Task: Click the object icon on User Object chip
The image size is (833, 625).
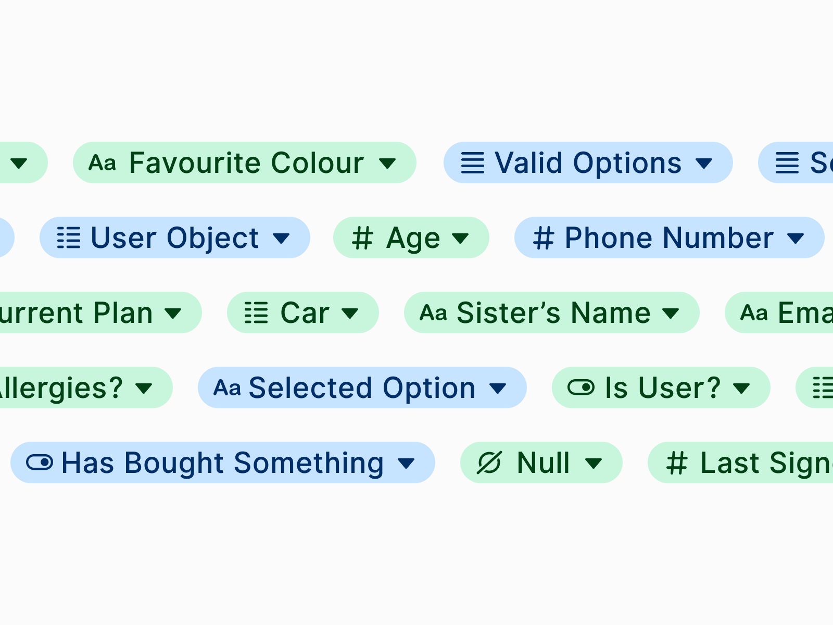Action: click(69, 238)
